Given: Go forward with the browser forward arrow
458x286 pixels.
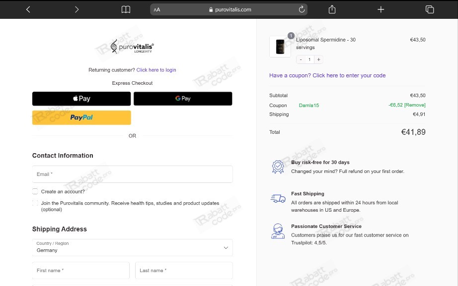Looking at the screenshot, I should 76,9.
